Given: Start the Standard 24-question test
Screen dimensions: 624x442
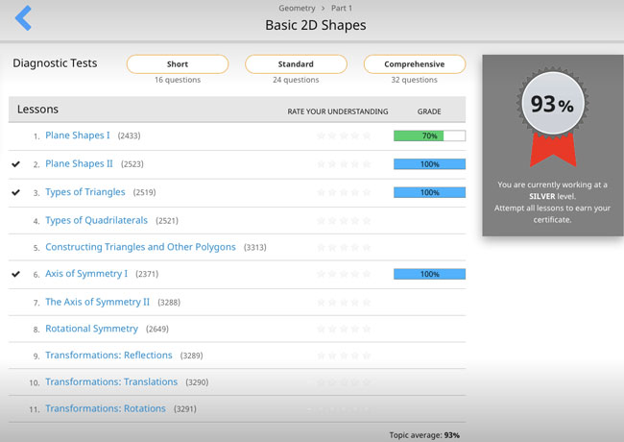Looking at the screenshot, I should [296, 64].
